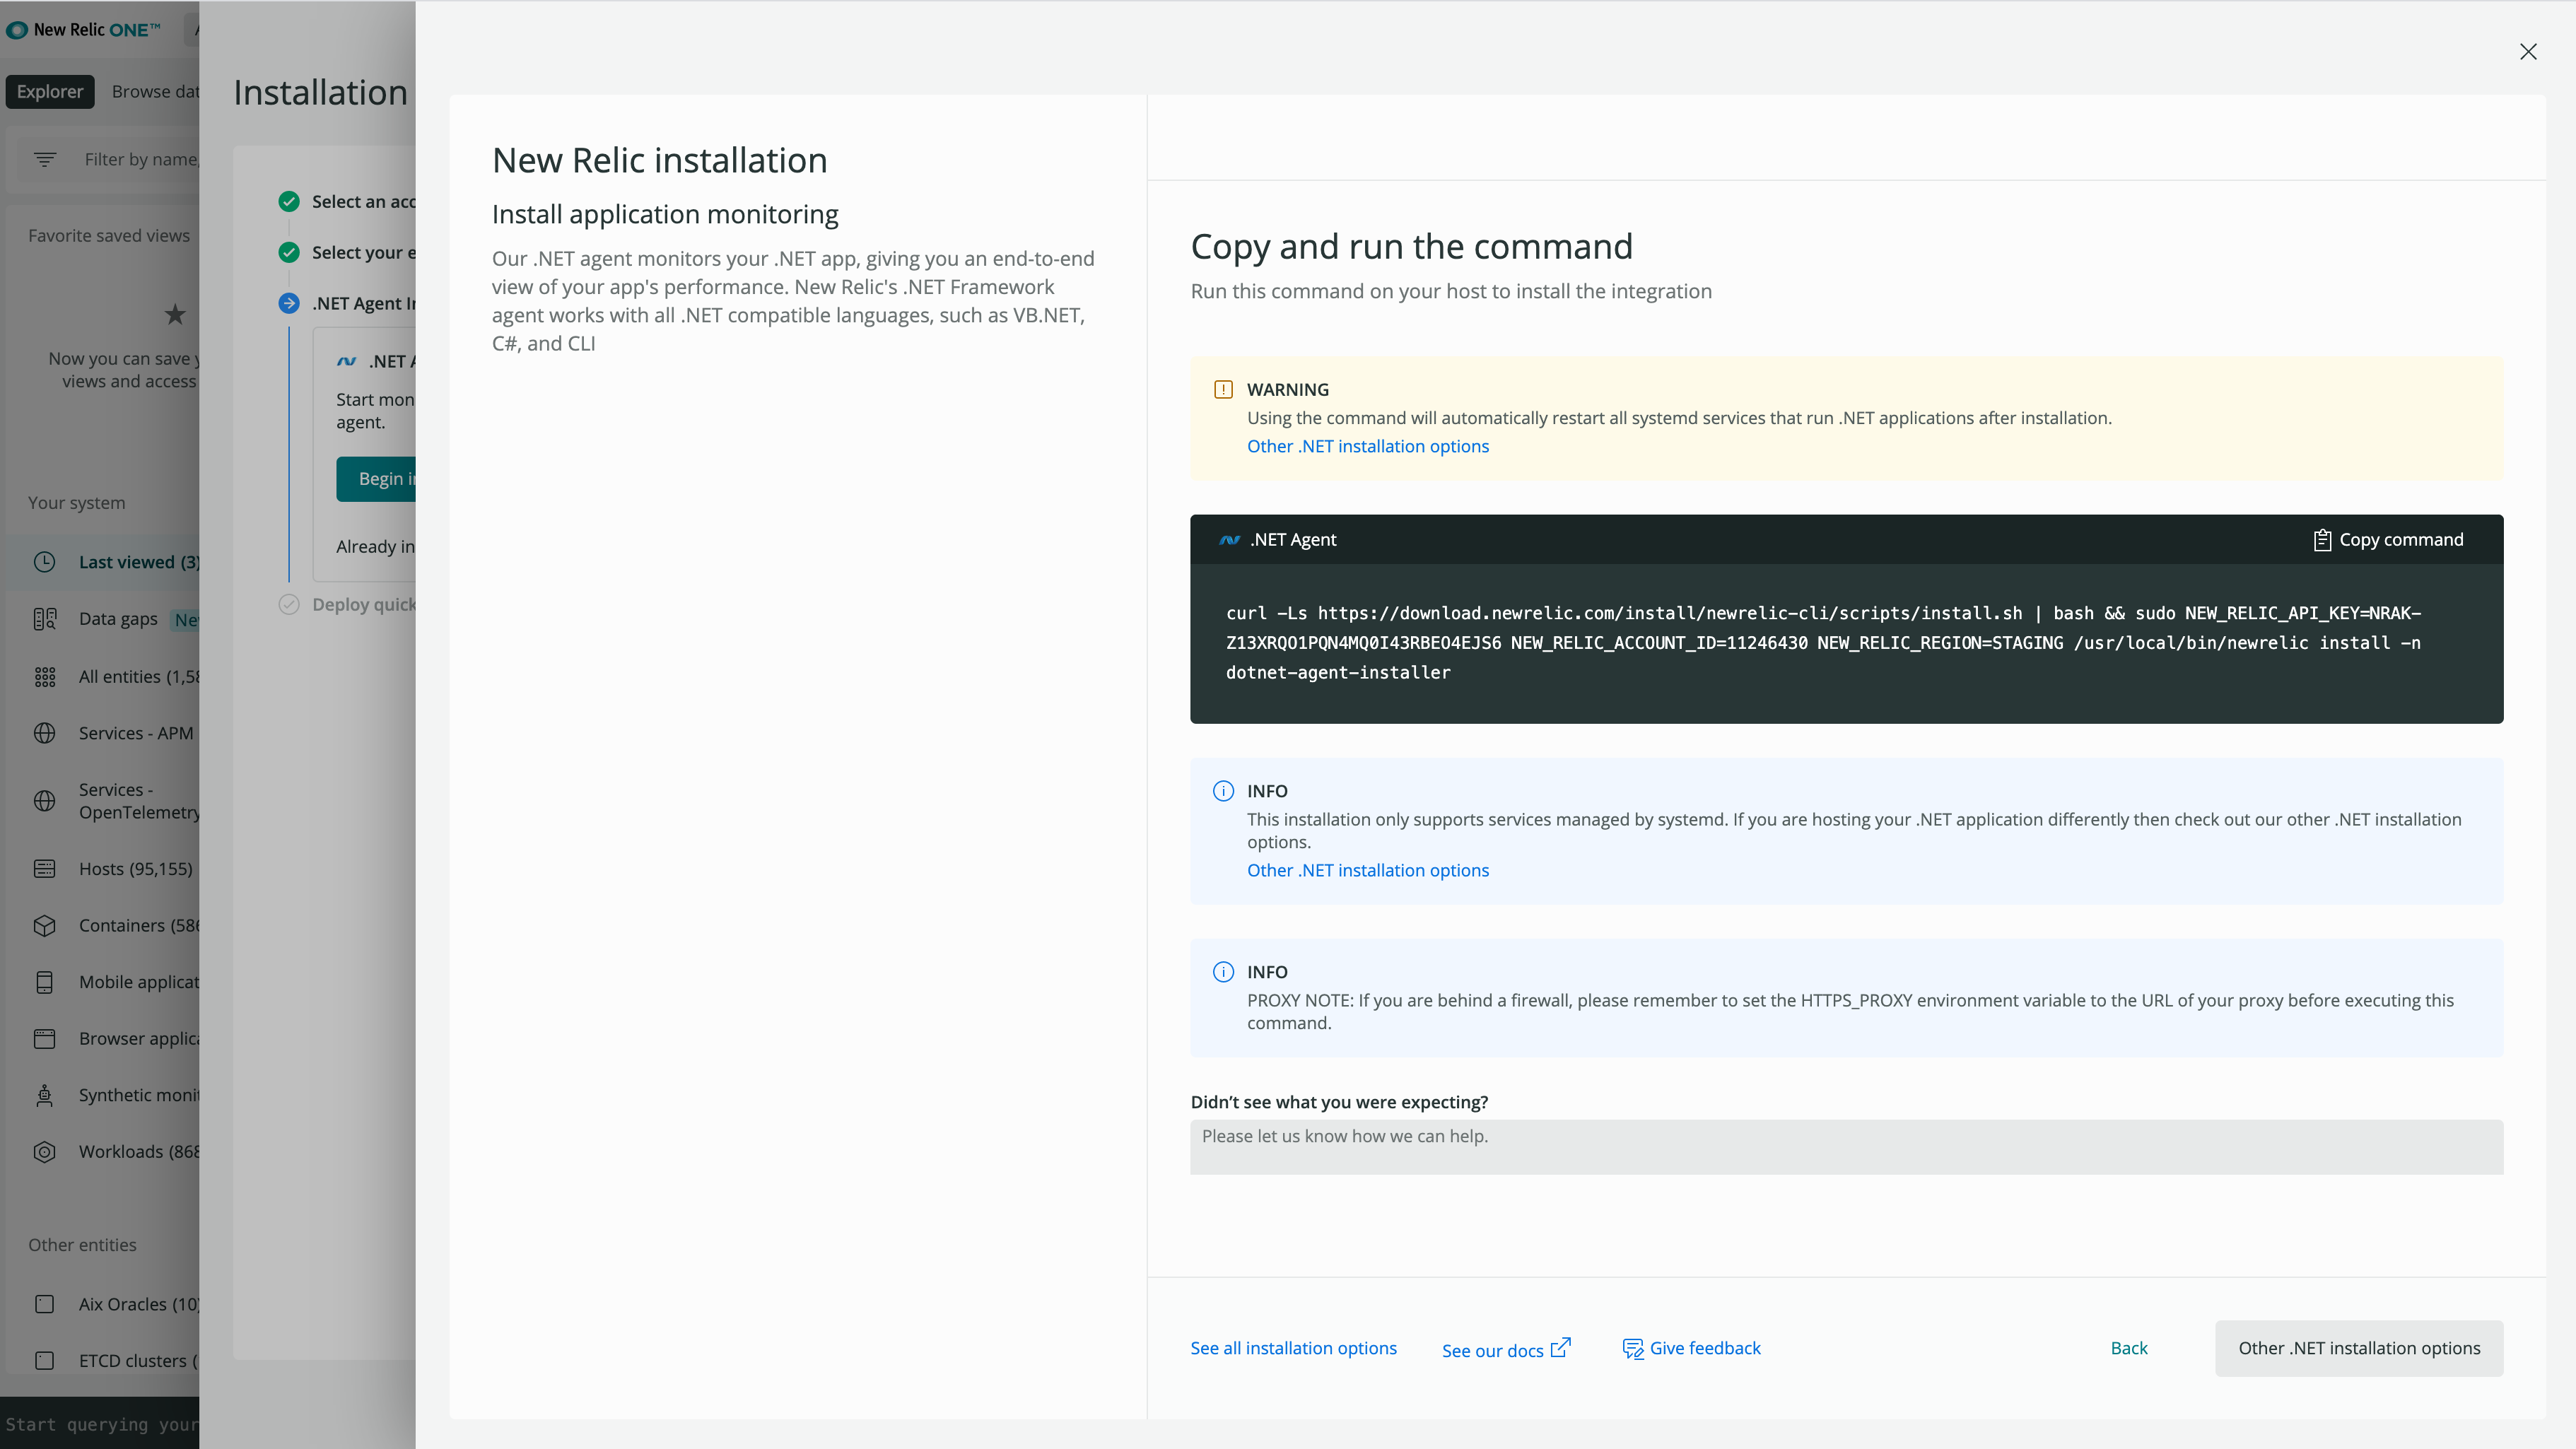Open See all installation options link
This screenshot has width=2576, height=1449.
tap(1293, 1348)
